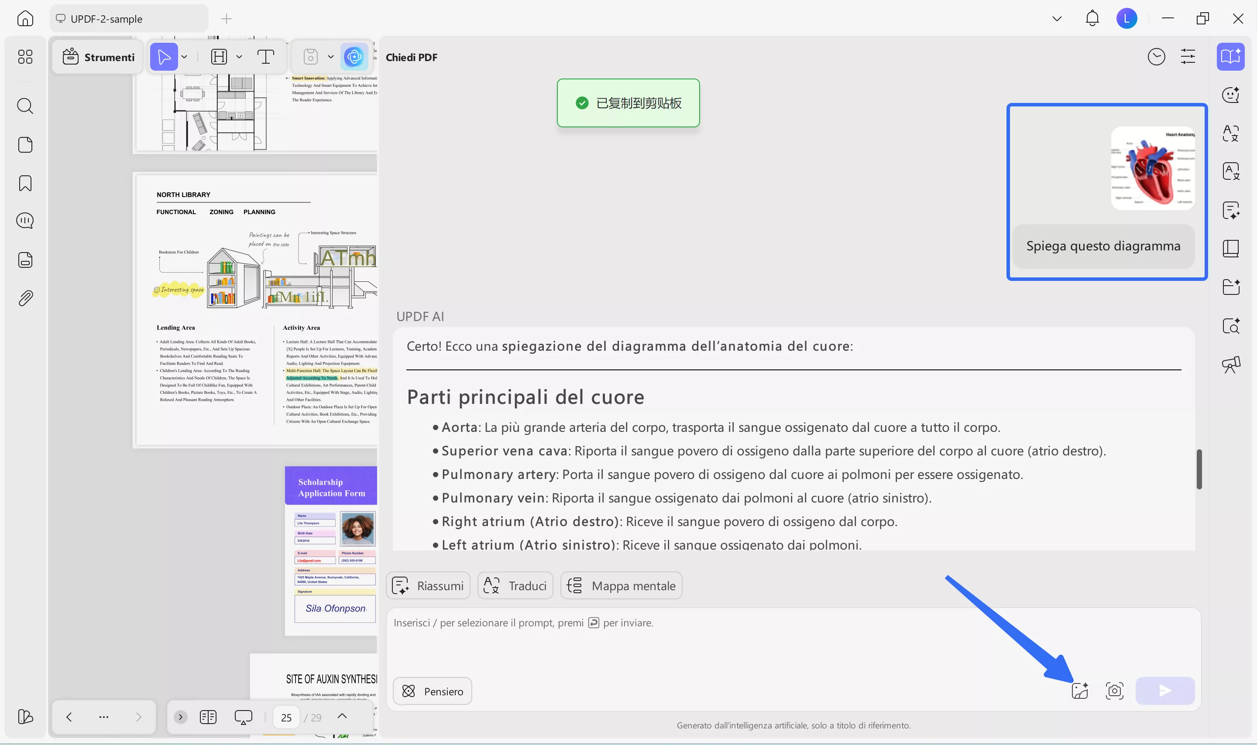Viewport: 1257px width, 745px height.
Task: Click the Riassumi button
Action: [428, 585]
